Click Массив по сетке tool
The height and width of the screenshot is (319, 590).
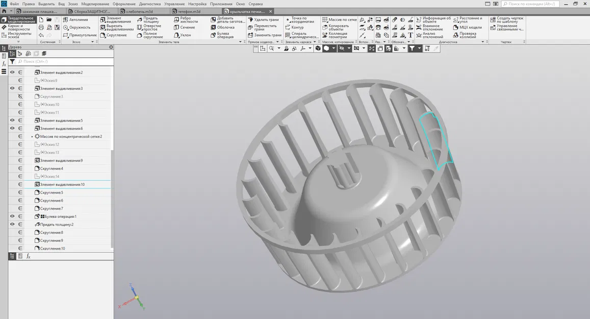point(339,19)
